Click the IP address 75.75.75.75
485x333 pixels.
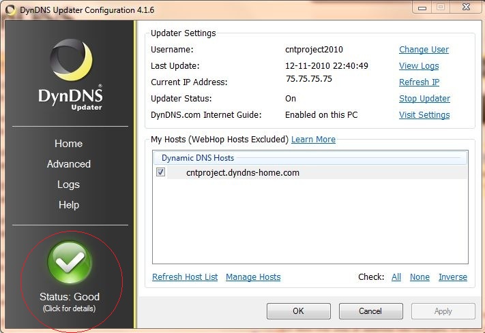(309, 79)
